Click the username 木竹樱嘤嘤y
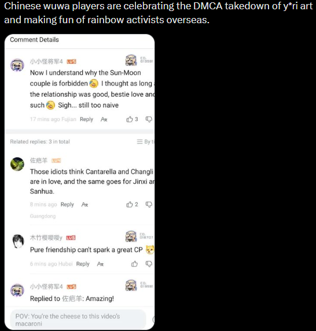Image resolution: width=316 pixels, height=331 pixels. point(46,238)
